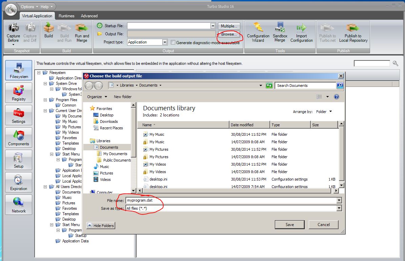Viewport: 405px width, 261px height.
Task: Open the Components sidebar panel
Action: point(19,137)
